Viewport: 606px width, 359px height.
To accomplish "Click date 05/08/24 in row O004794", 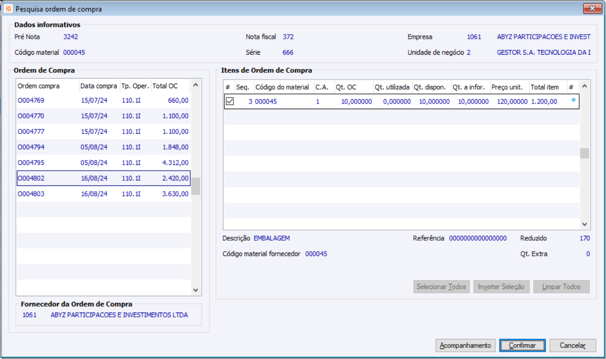I will tap(94, 147).
